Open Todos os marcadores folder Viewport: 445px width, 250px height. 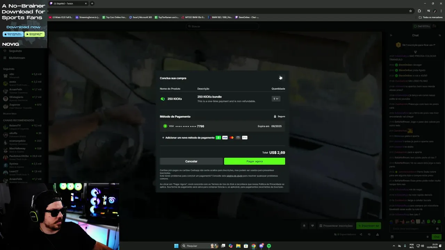431,17
